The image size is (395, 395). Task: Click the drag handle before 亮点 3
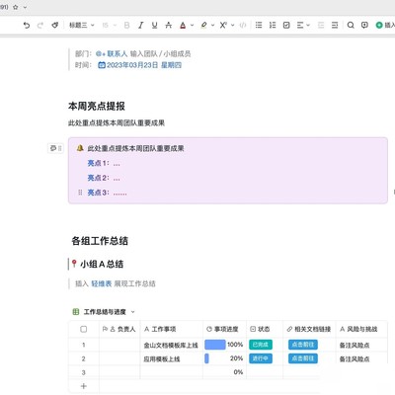pyautogui.click(x=80, y=193)
